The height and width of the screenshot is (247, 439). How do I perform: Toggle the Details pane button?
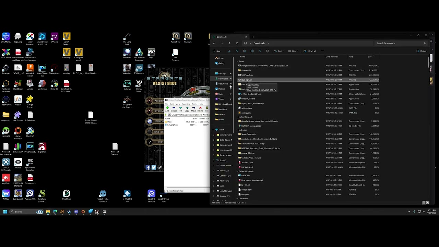[422, 51]
